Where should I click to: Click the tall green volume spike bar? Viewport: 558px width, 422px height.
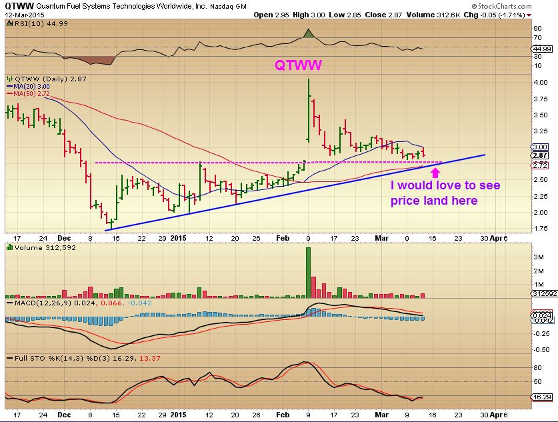(x=308, y=273)
